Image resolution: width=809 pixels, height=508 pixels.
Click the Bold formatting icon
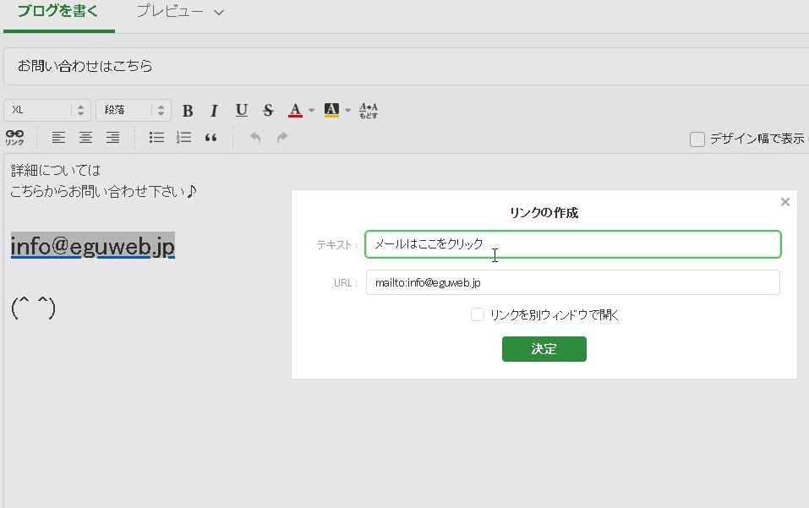[188, 111]
